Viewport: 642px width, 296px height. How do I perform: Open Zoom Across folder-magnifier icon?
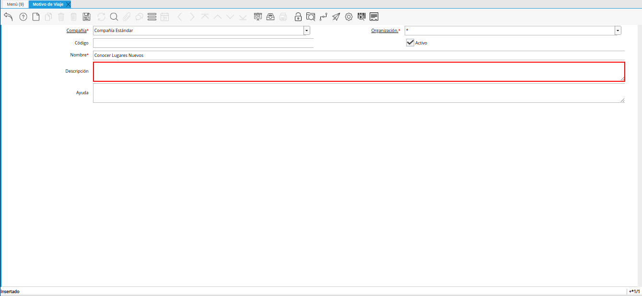pyautogui.click(x=311, y=17)
